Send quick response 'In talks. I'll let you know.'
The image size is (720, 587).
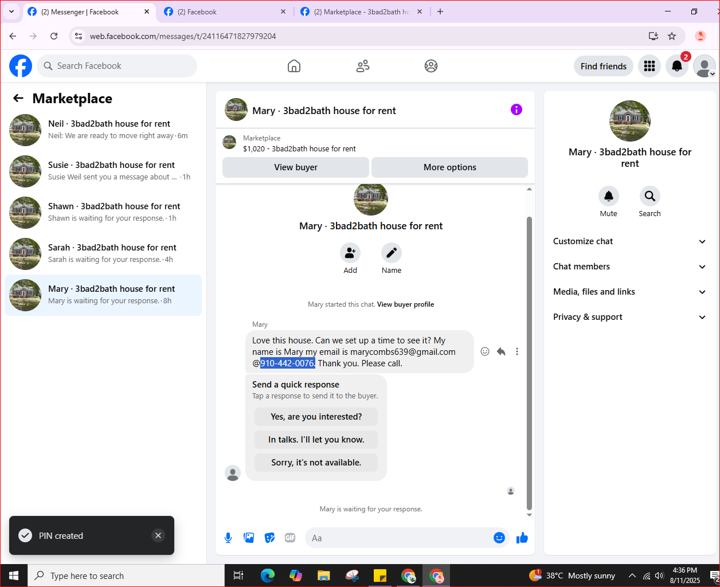point(316,440)
